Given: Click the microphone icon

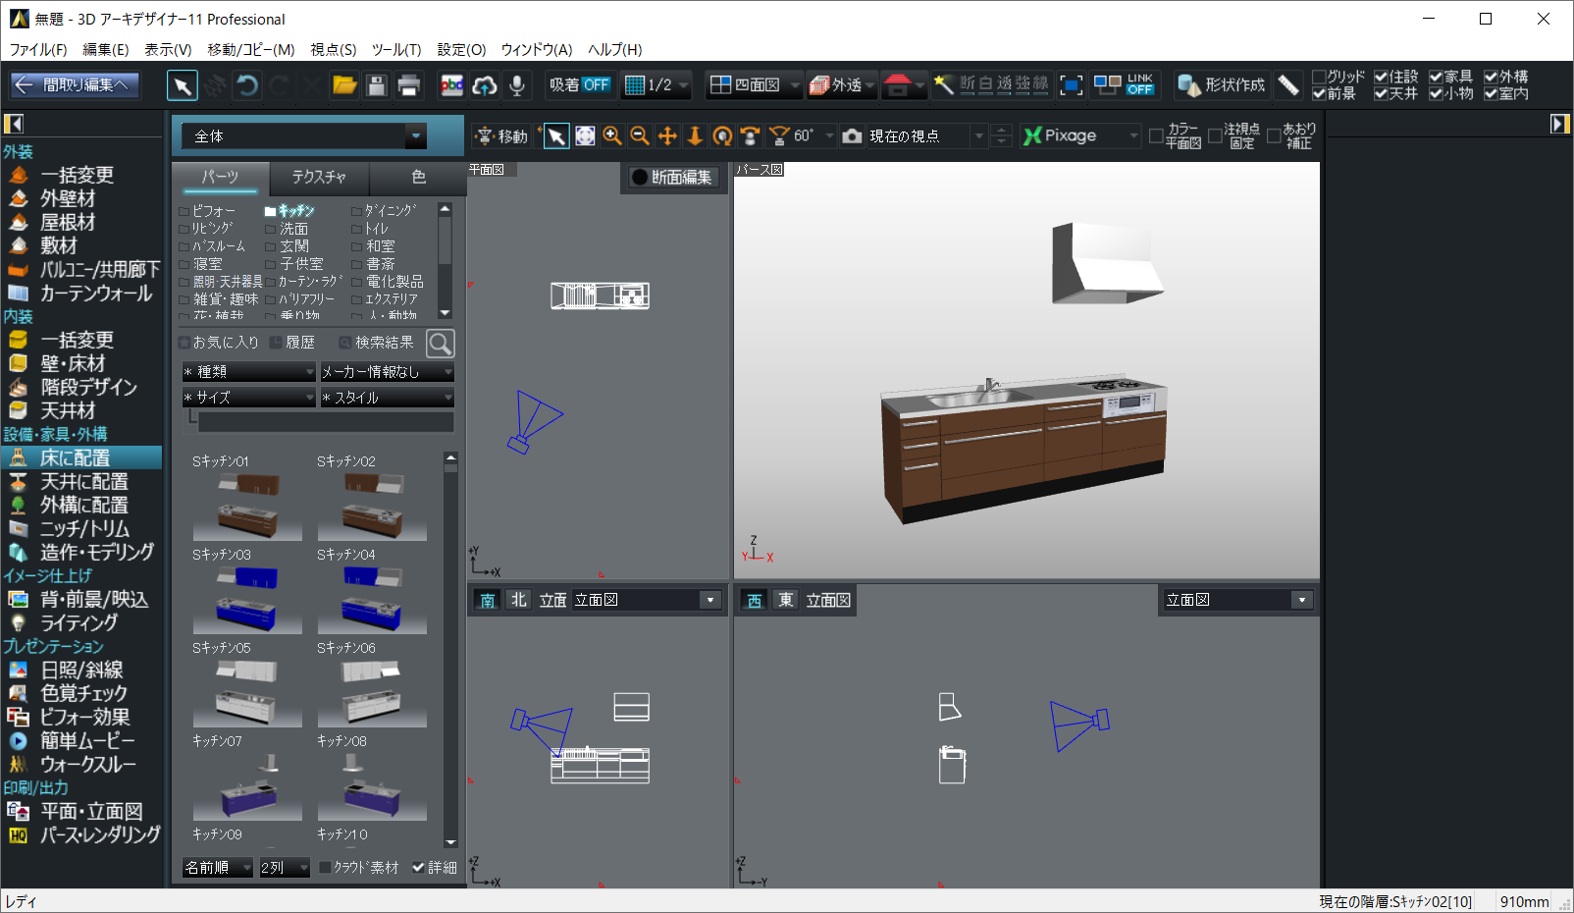Looking at the screenshot, I should [517, 85].
